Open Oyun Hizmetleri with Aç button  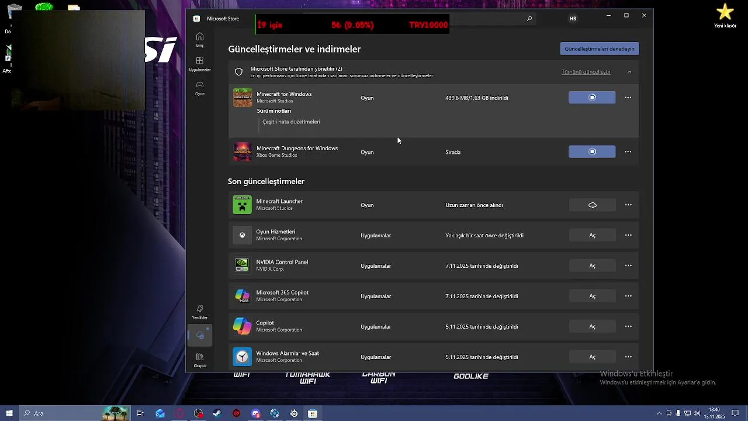[x=592, y=236]
